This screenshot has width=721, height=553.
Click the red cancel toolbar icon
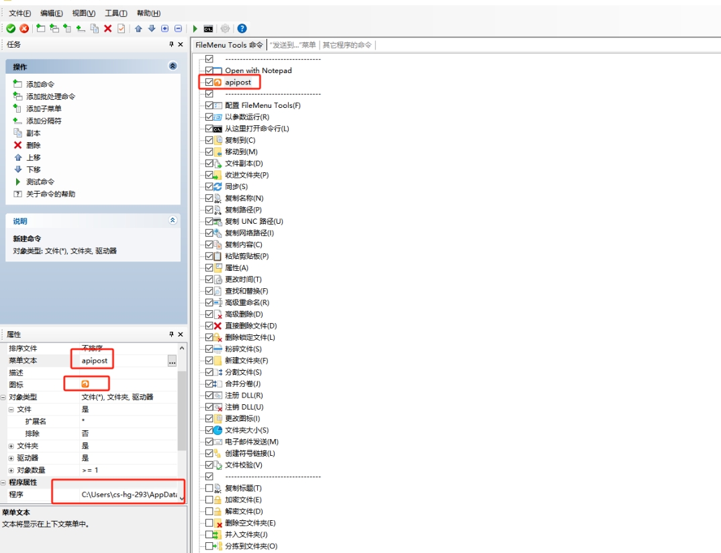coord(24,28)
